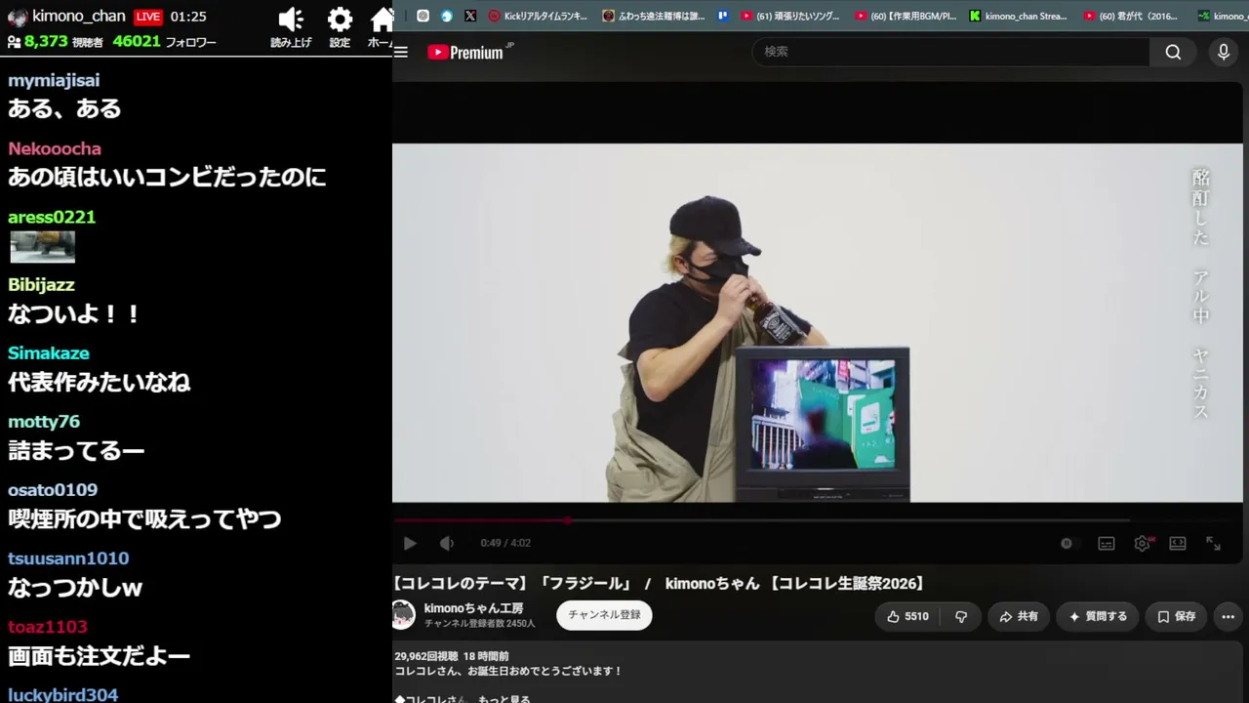This screenshot has height=703, width=1249.
Task: Click the video title containing フラジール
Action: tap(660, 583)
